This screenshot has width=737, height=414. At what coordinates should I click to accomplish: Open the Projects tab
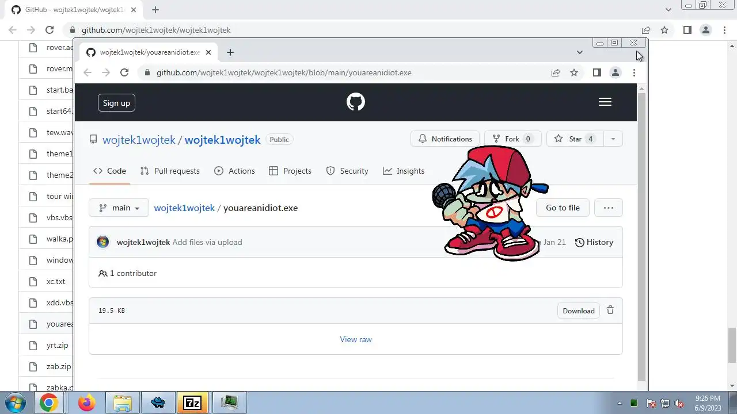290,171
